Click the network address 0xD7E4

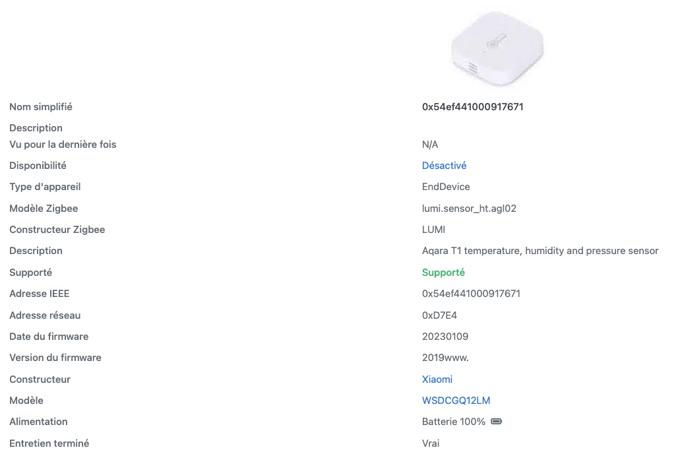click(x=439, y=315)
